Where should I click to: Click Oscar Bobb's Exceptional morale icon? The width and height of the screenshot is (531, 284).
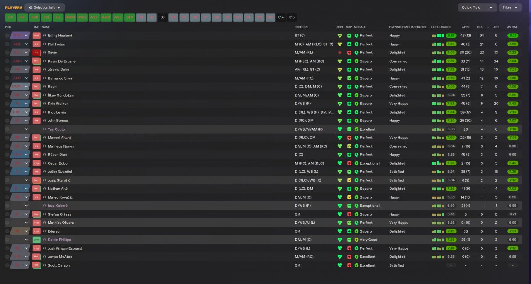pos(356,163)
